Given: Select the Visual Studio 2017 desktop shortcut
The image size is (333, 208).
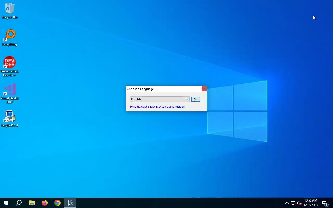Looking at the screenshot, I should tap(10, 94).
